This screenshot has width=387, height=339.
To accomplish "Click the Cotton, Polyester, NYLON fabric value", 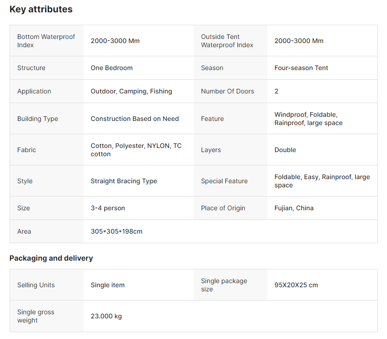I will point(136,150).
